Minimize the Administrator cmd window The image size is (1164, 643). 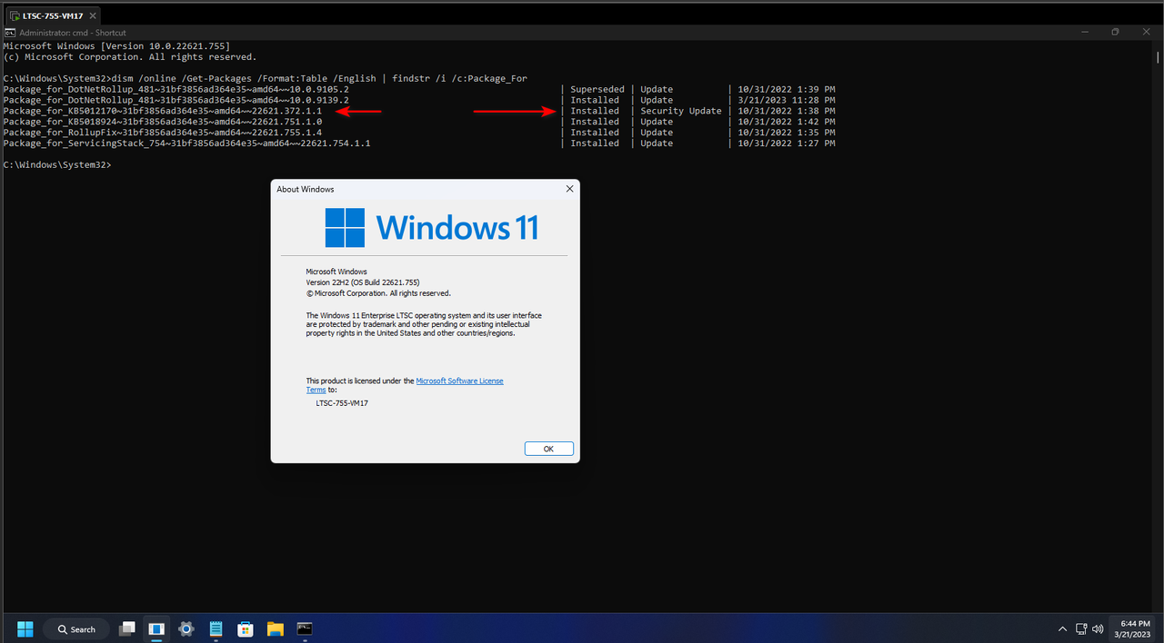1085,33
